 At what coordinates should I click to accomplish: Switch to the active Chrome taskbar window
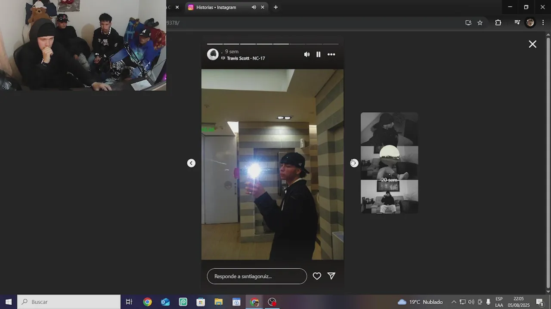[254, 302]
